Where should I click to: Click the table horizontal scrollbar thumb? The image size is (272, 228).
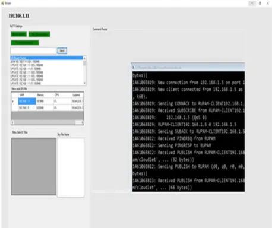click(x=45, y=122)
